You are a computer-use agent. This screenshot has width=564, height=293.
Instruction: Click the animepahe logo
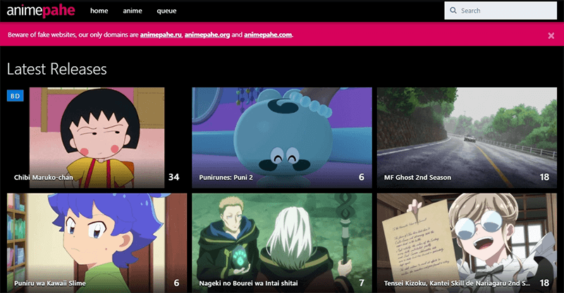(41, 11)
